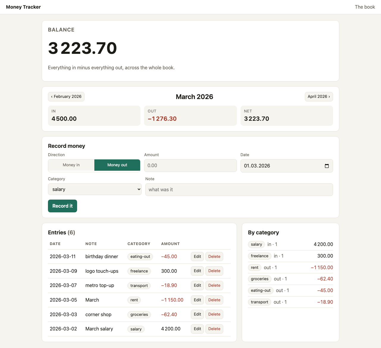Image resolution: width=381 pixels, height=348 pixels.
Task: Open the Category dropdown showing salary
Action: click(95, 189)
